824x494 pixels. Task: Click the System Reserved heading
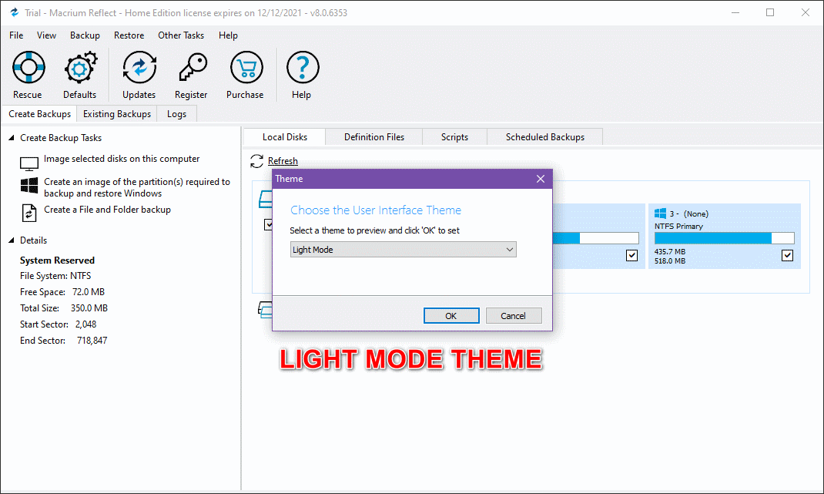[x=57, y=260]
